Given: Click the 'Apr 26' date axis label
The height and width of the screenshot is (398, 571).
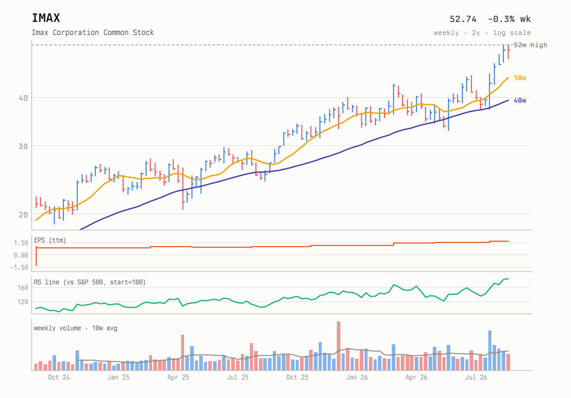Looking at the screenshot, I should pyautogui.click(x=416, y=377).
